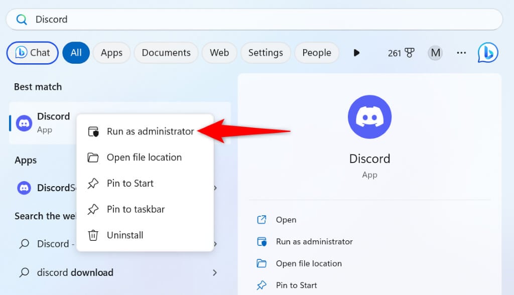Click the large Discord logo in details pane

[x=370, y=117]
